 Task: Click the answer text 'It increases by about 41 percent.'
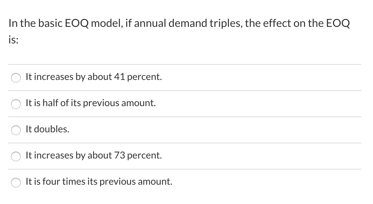(94, 77)
